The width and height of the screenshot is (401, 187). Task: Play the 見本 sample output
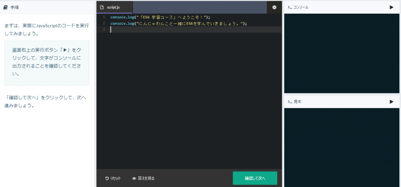click(391, 102)
